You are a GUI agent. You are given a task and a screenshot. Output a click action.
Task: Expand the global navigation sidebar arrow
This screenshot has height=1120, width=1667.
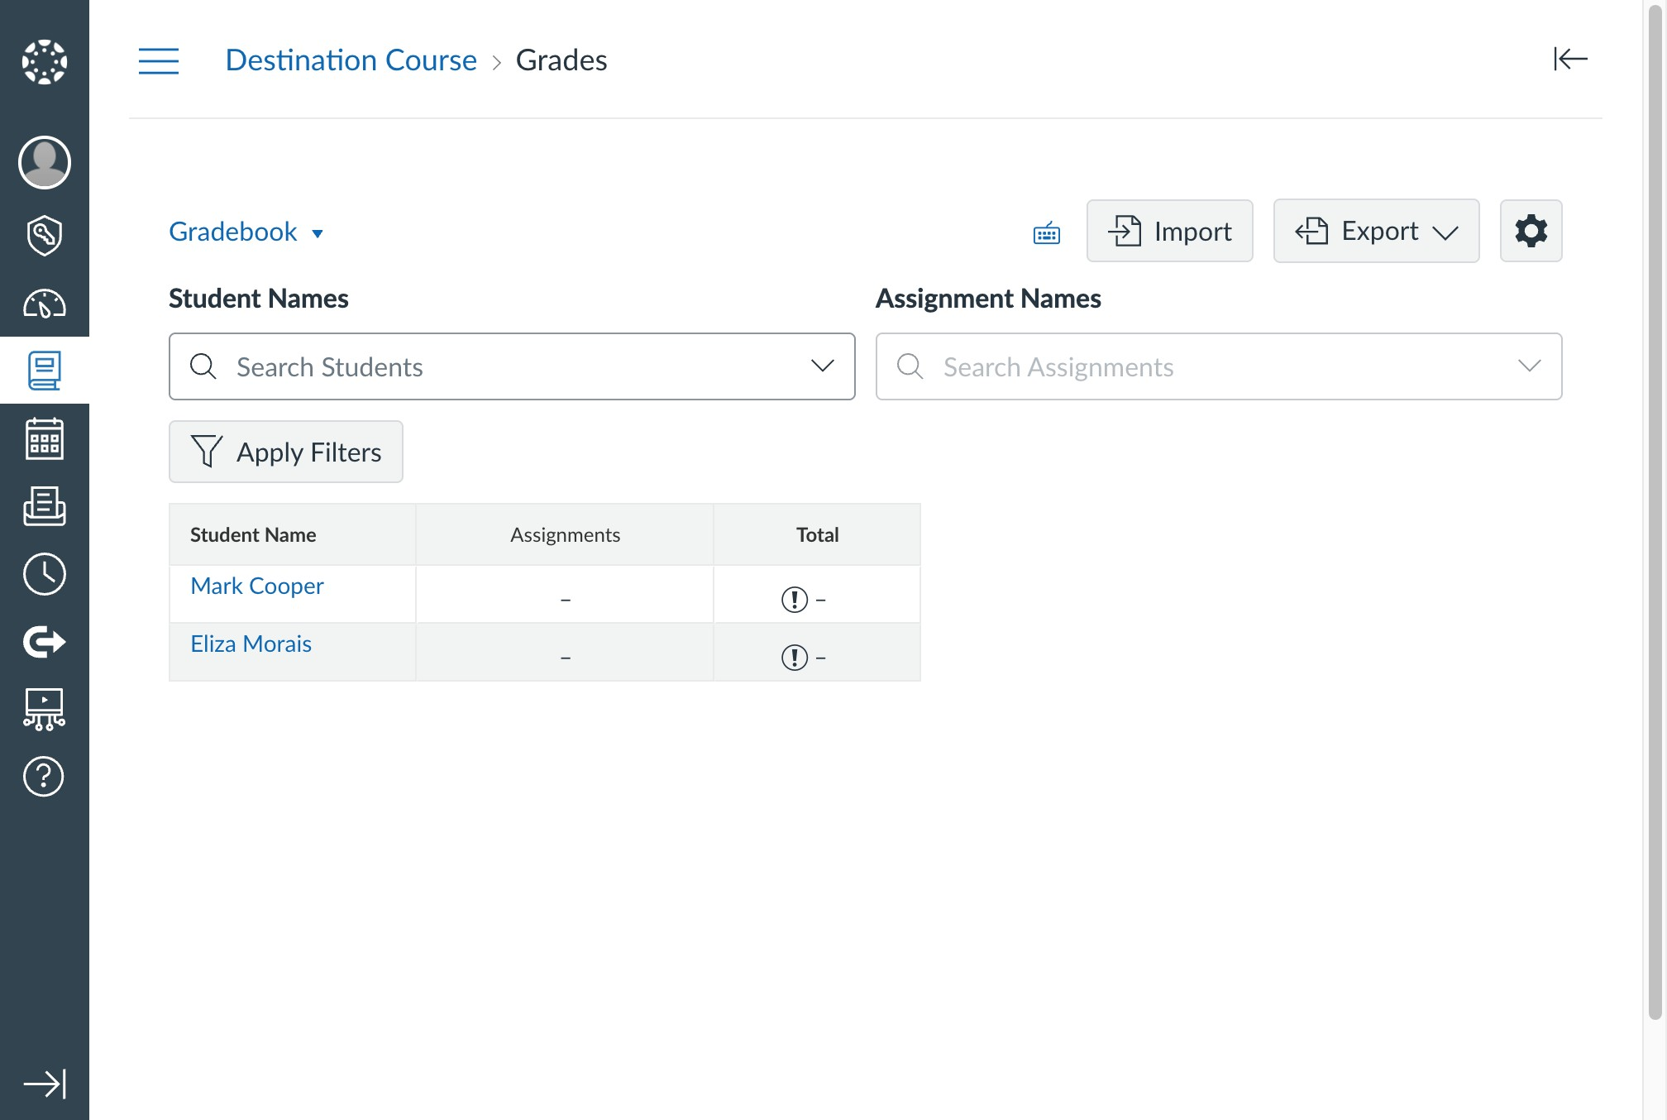pos(45,1084)
